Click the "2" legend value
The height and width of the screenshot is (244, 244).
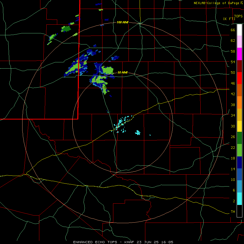tap(234, 201)
